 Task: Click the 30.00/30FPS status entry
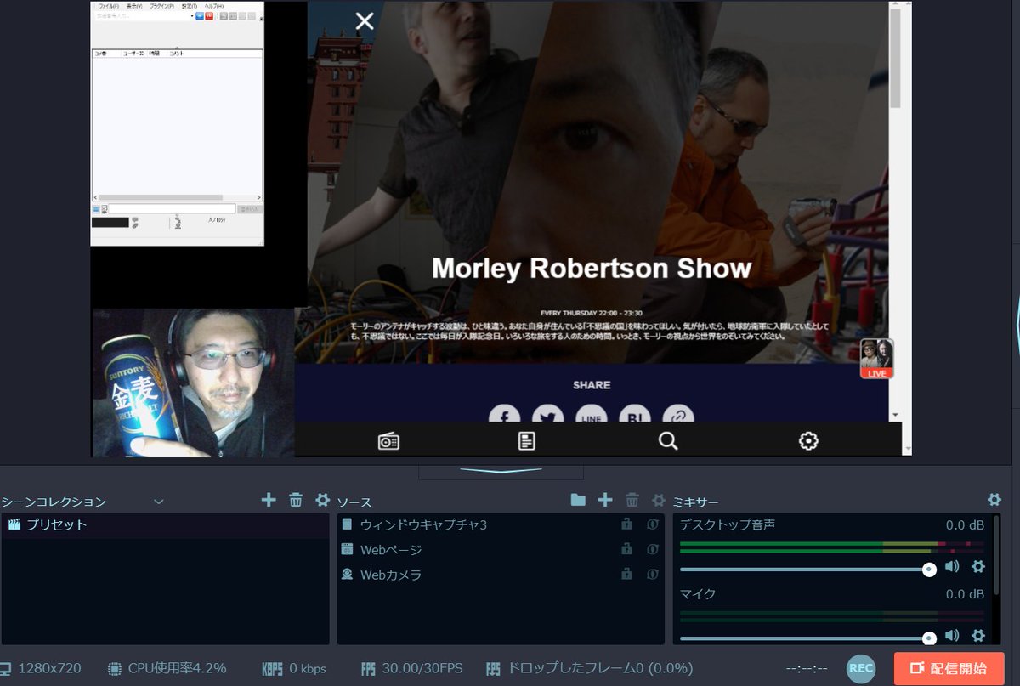click(x=411, y=668)
